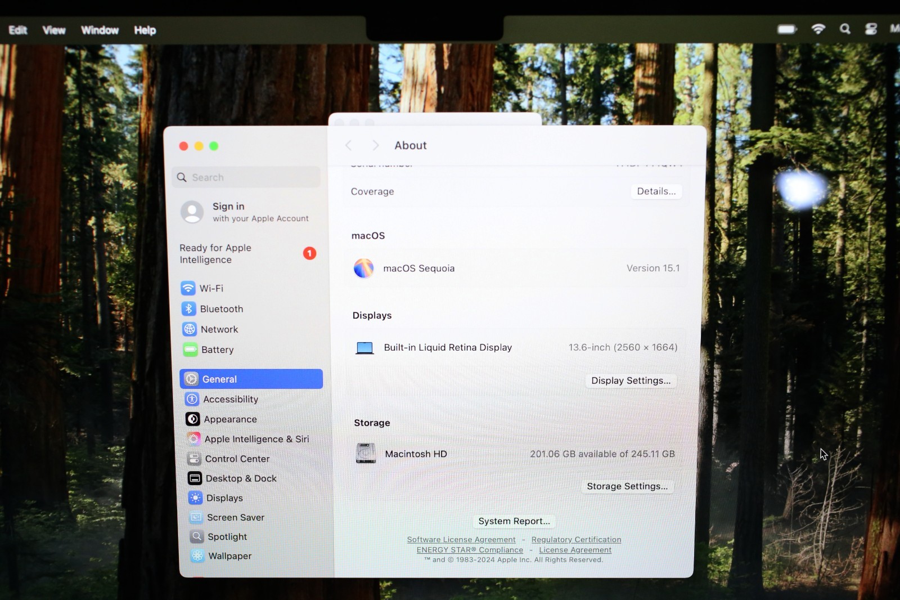This screenshot has height=600, width=900.
Task: Click the Search field in sidebar
Action: [x=246, y=177]
